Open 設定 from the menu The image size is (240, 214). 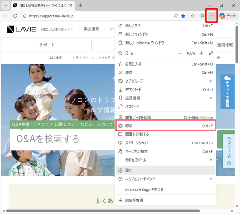click(x=166, y=170)
